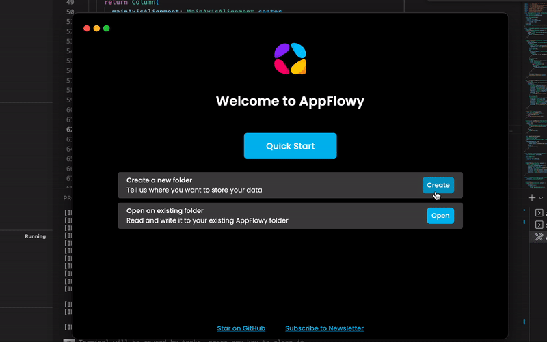Click the 'return Column(' code line in VS Code
The height and width of the screenshot is (342, 547).
point(132,3)
